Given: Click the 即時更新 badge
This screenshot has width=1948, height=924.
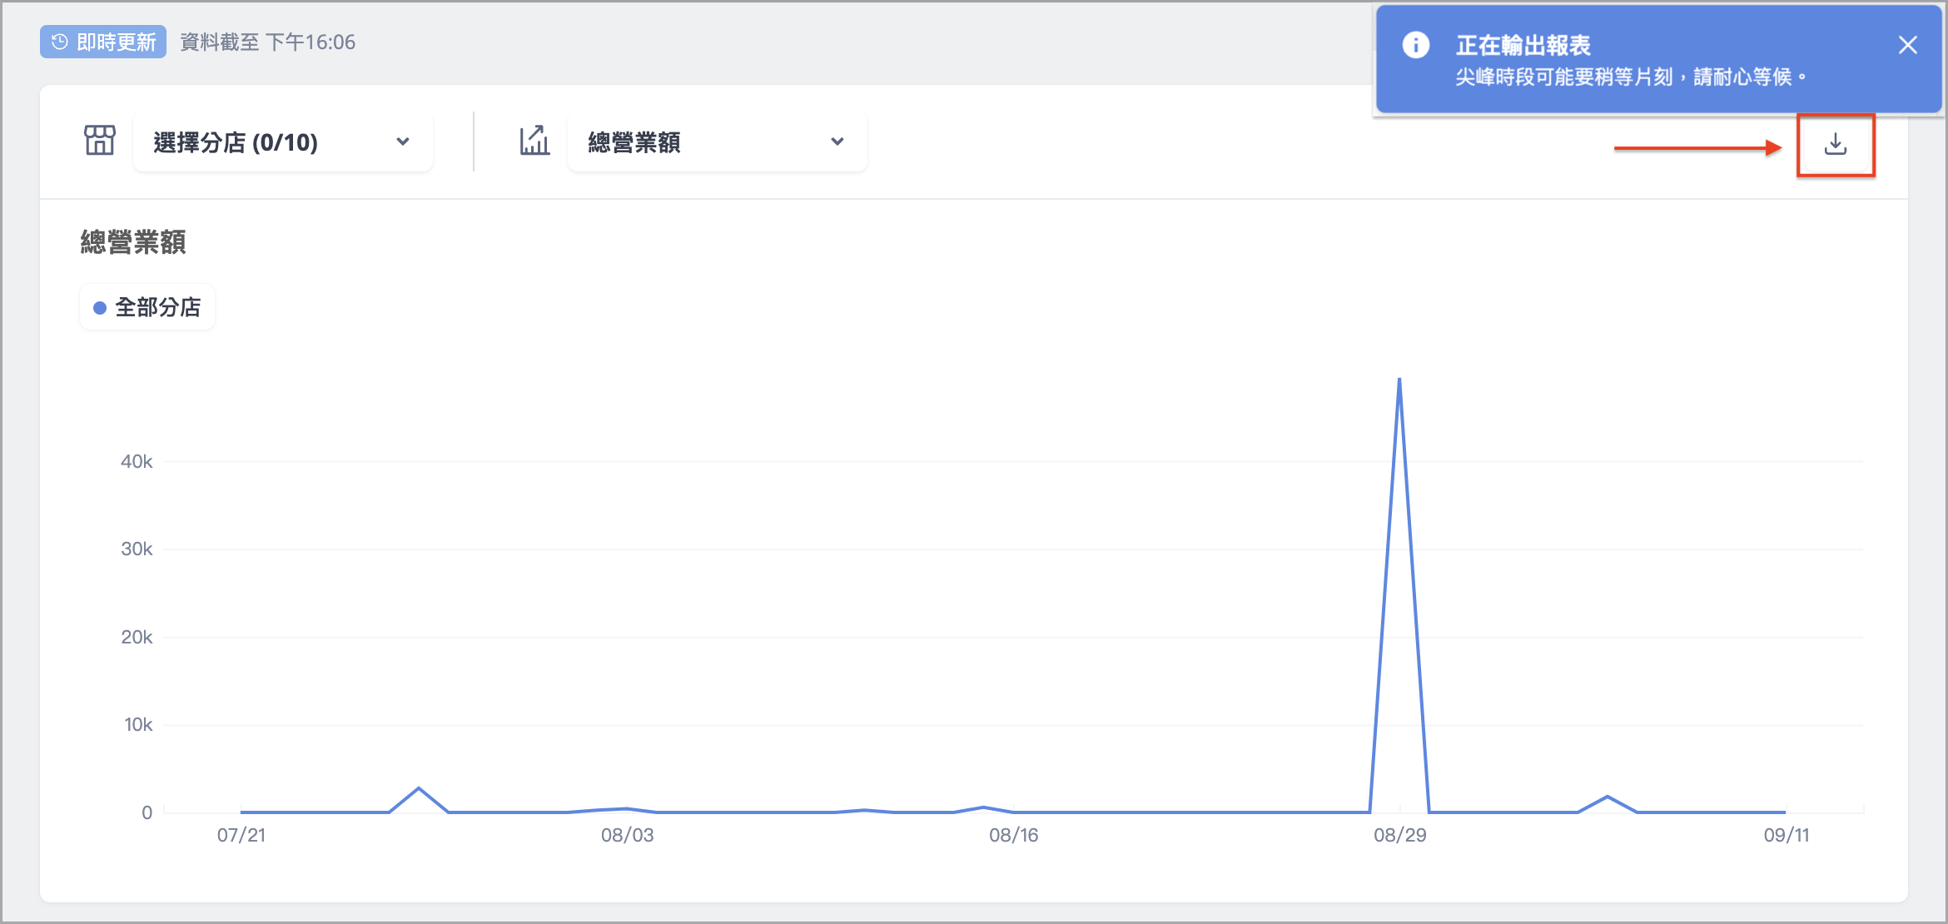Looking at the screenshot, I should point(103,42).
